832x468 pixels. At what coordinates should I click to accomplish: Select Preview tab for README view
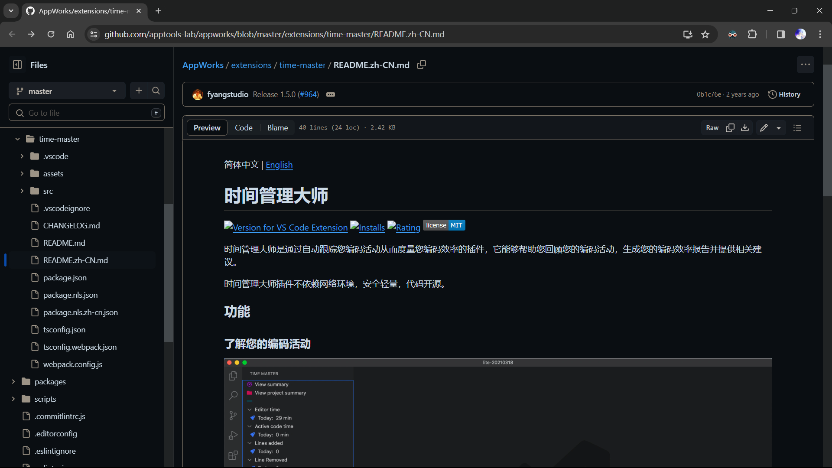pos(207,127)
